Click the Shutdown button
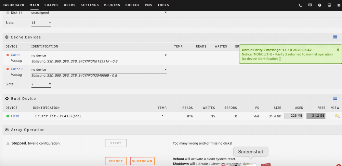 pos(142,161)
